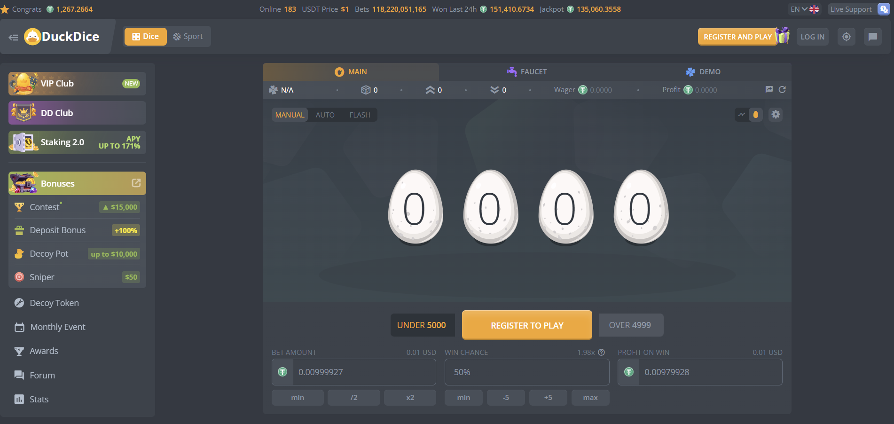This screenshot has width=894, height=424.
Task: Click the stats share flag icon
Action: (x=769, y=89)
